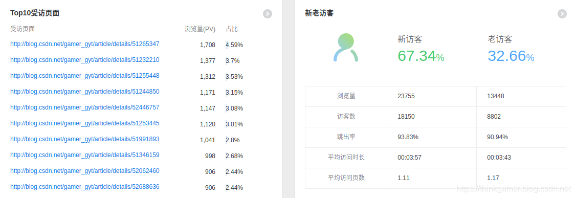The height and width of the screenshot is (198, 576).
Task: Select the 1,171 page view value
Action: (208, 92)
